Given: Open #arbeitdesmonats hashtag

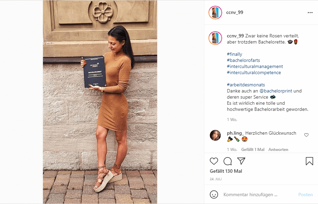Looking at the screenshot, I should pos(246,85).
